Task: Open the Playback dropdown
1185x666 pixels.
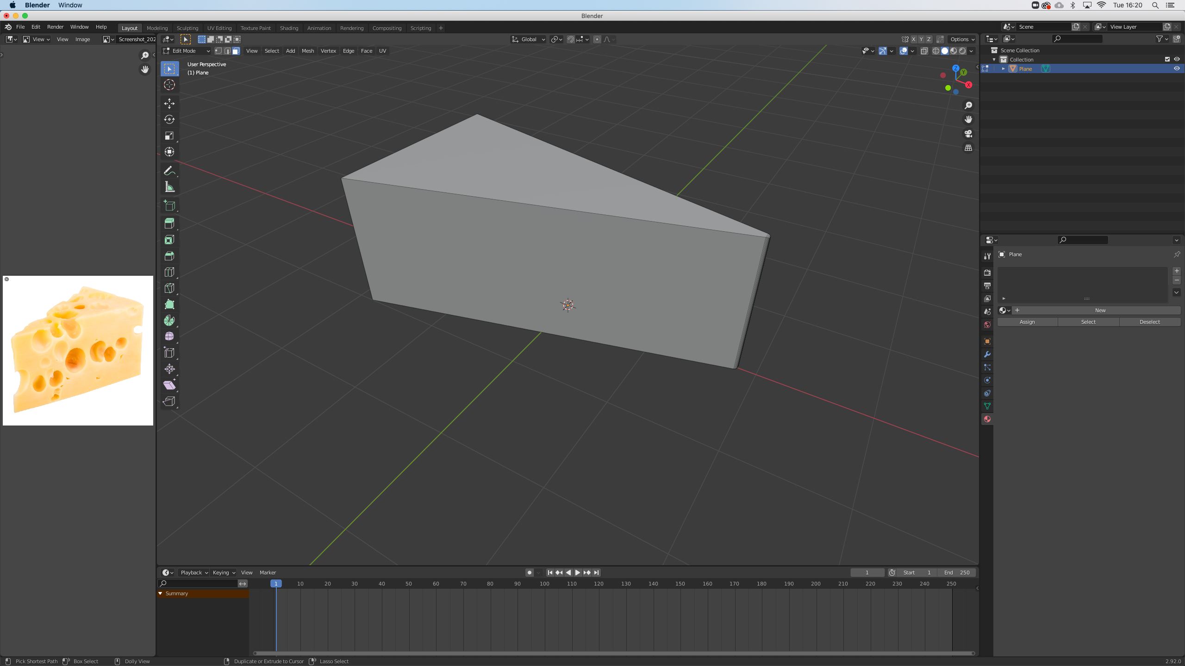Action: click(194, 573)
